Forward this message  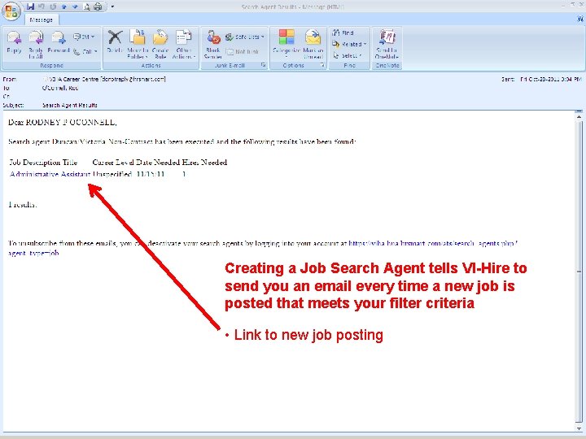pyautogui.click(x=59, y=43)
